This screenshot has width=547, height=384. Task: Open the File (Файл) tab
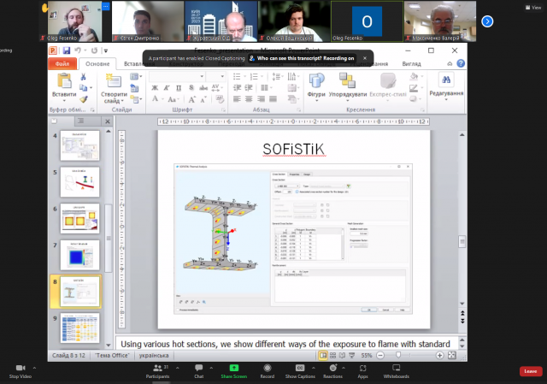tap(62, 64)
